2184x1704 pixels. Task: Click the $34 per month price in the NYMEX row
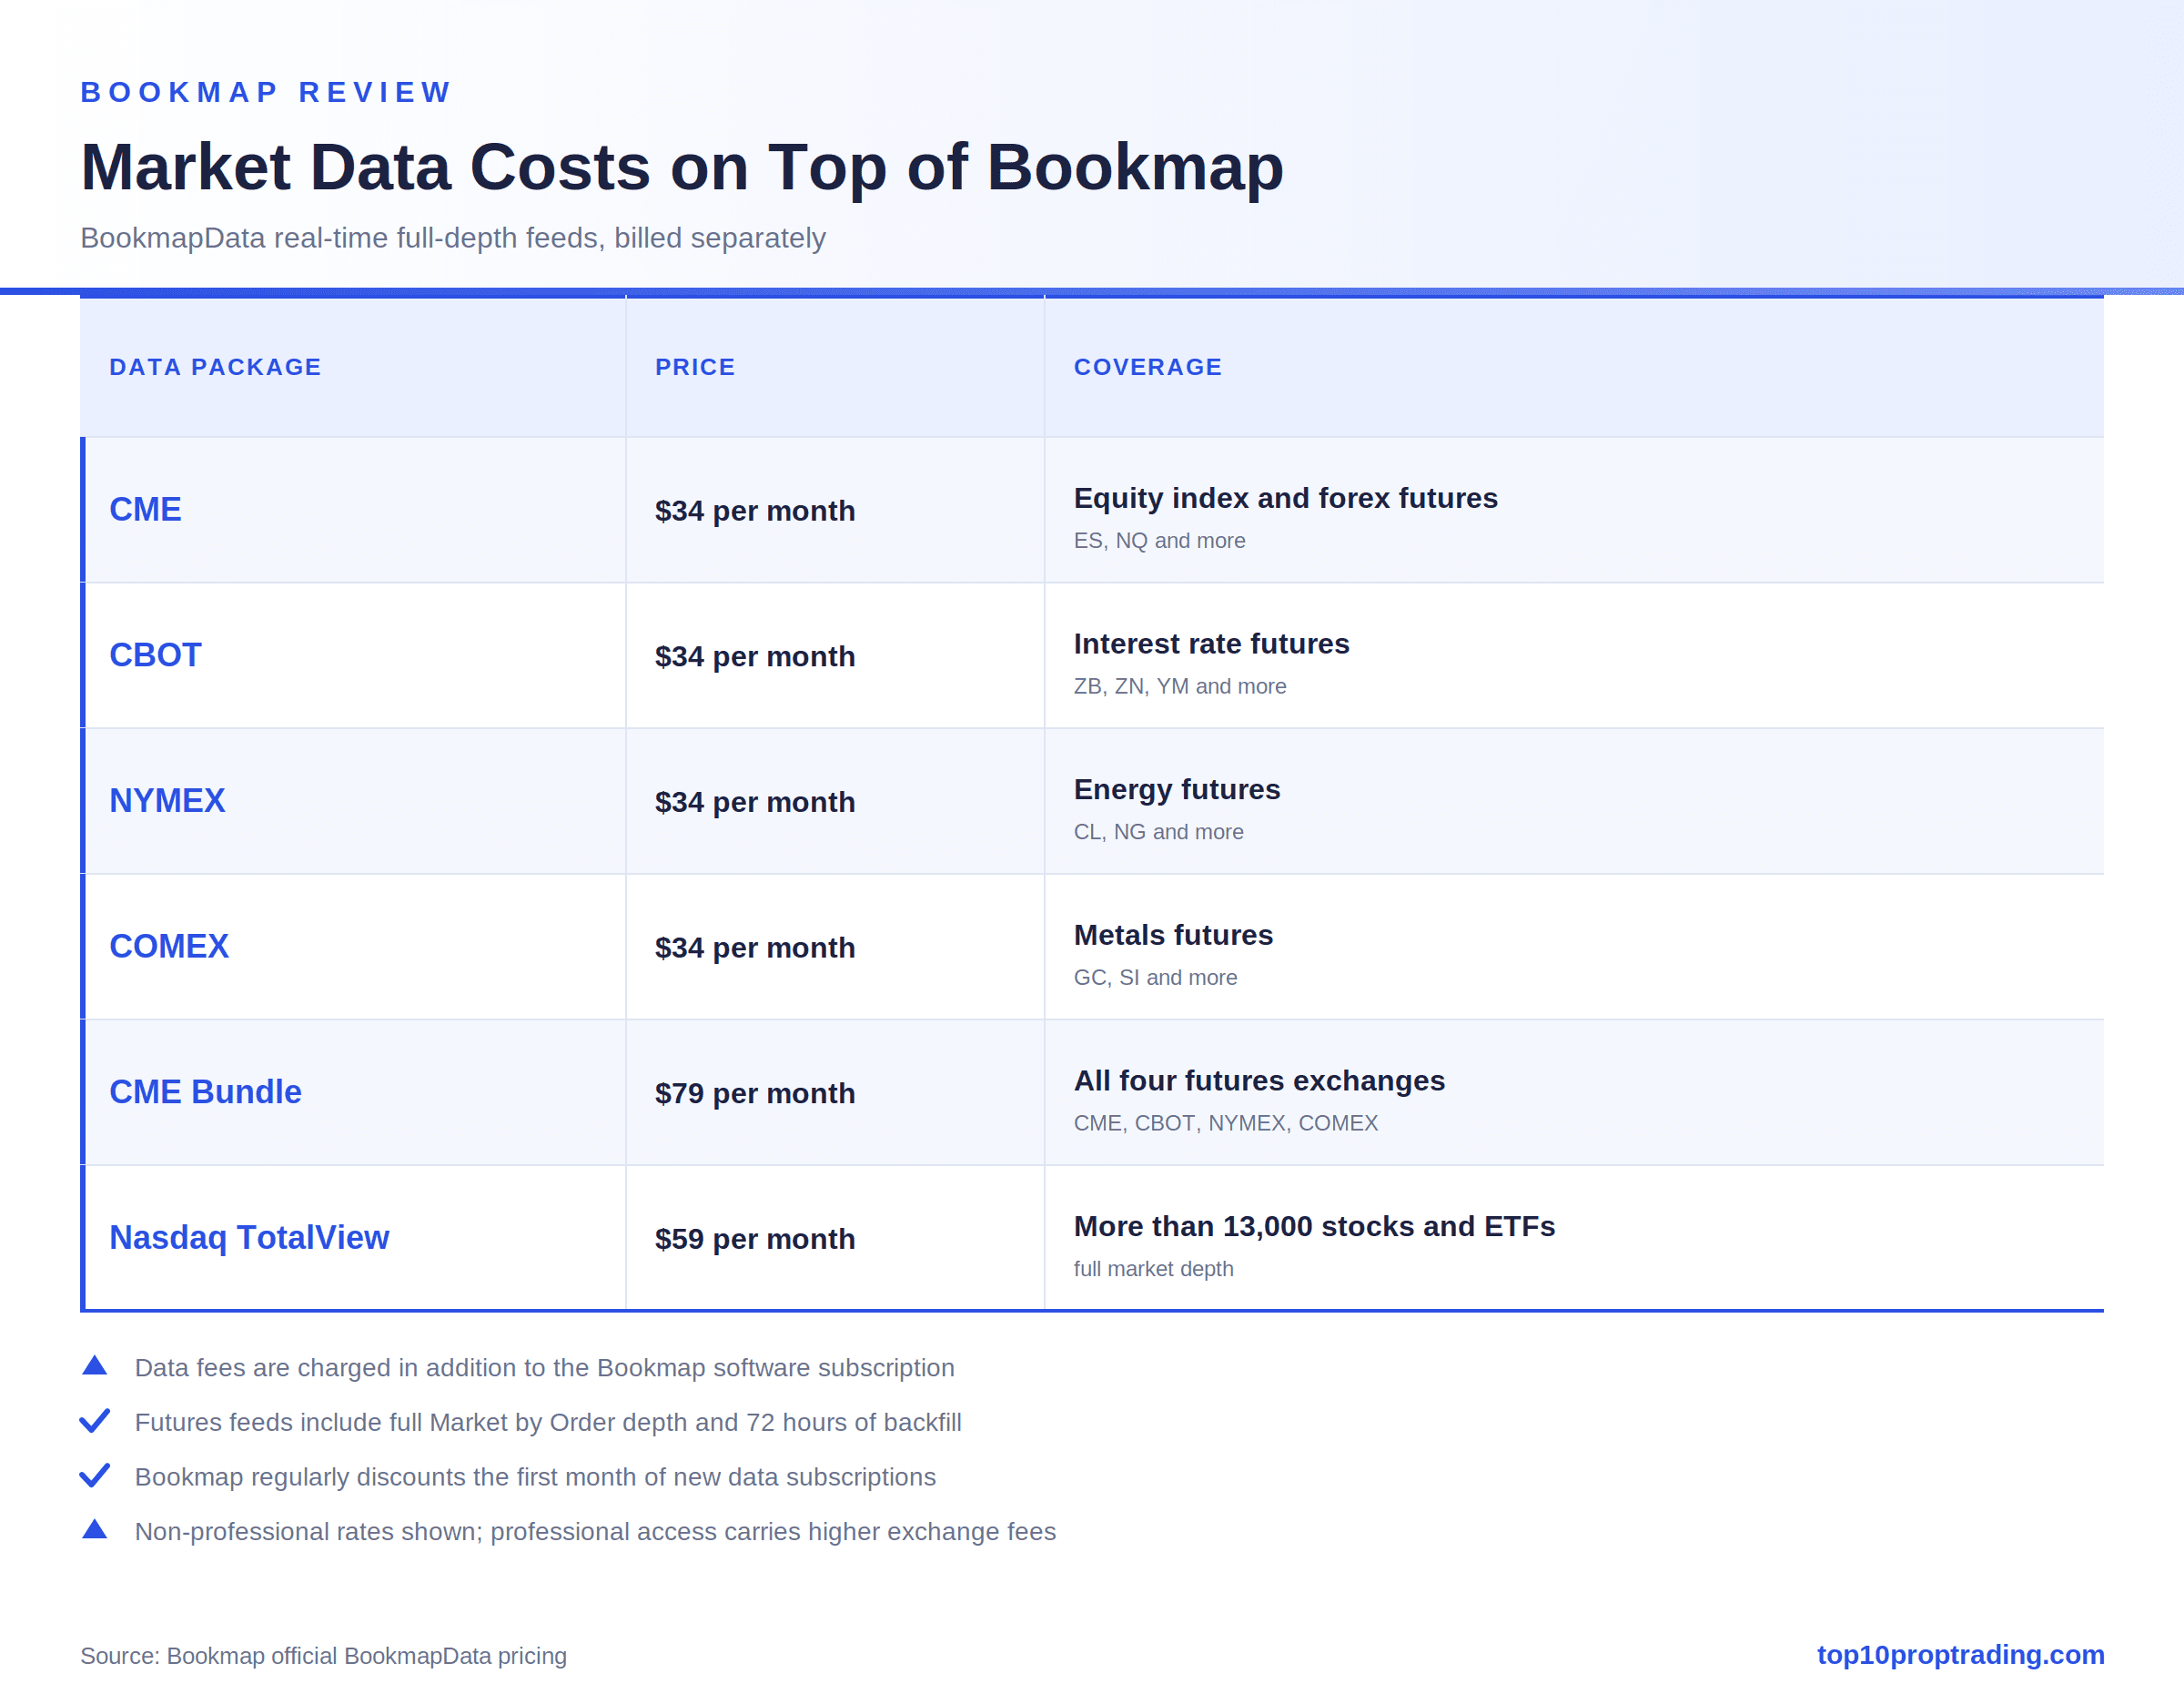[x=755, y=802]
